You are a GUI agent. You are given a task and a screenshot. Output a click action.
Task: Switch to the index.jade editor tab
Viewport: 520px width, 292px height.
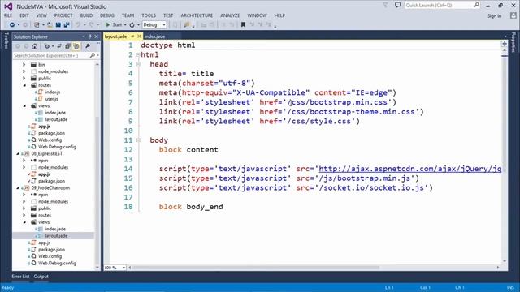click(x=155, y=36)
